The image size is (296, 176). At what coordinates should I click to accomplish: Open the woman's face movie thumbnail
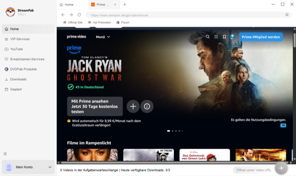(x=92, y=155)
